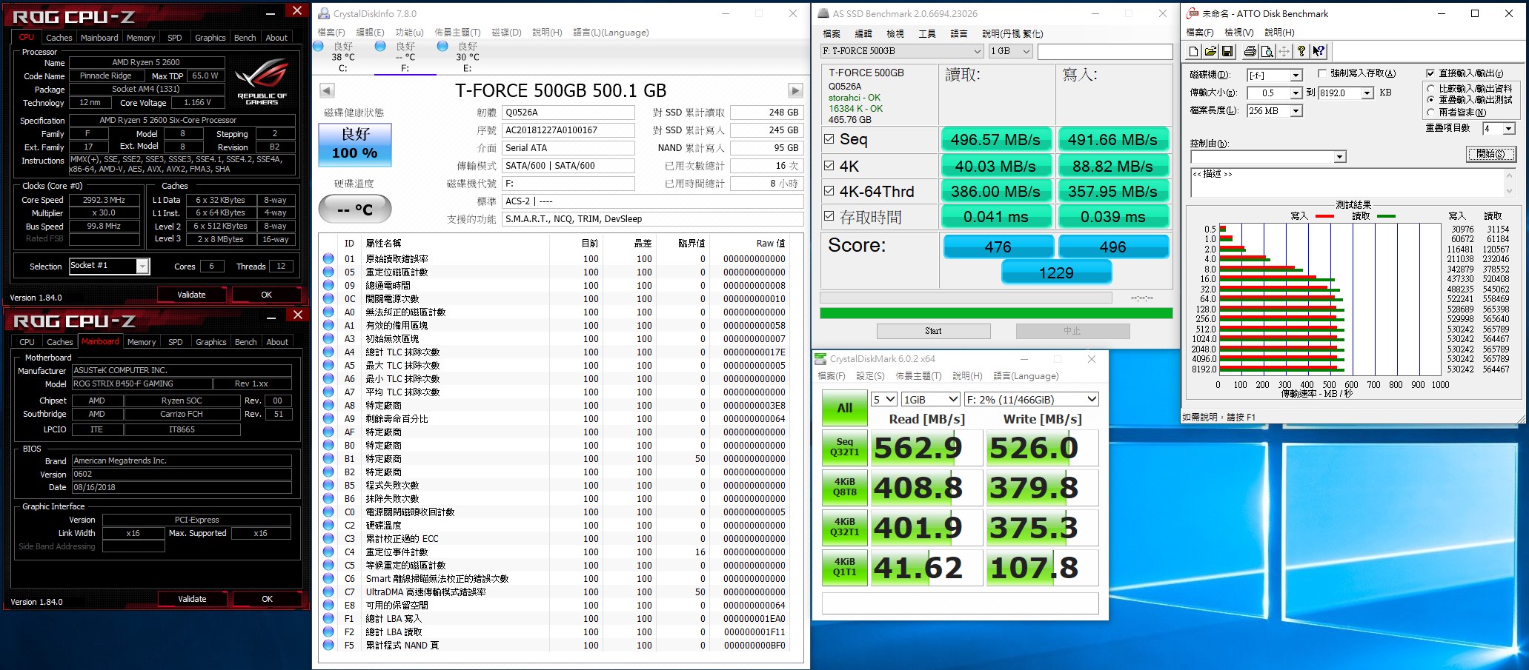Enable the 強制寫入存取 checkbox in ATTO
This screenshot has width=1529, height=670.
(x=1322, y=73)
